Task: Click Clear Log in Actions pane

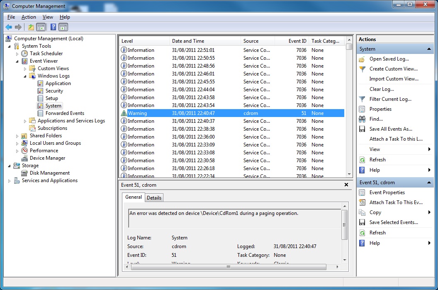Action: (x=382, y=89)
